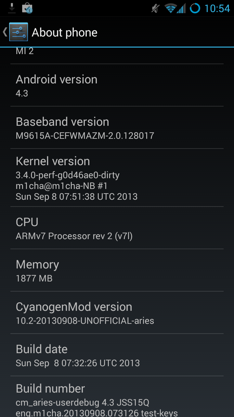Tap the Settings sliders icon in header

pos(19,32)
